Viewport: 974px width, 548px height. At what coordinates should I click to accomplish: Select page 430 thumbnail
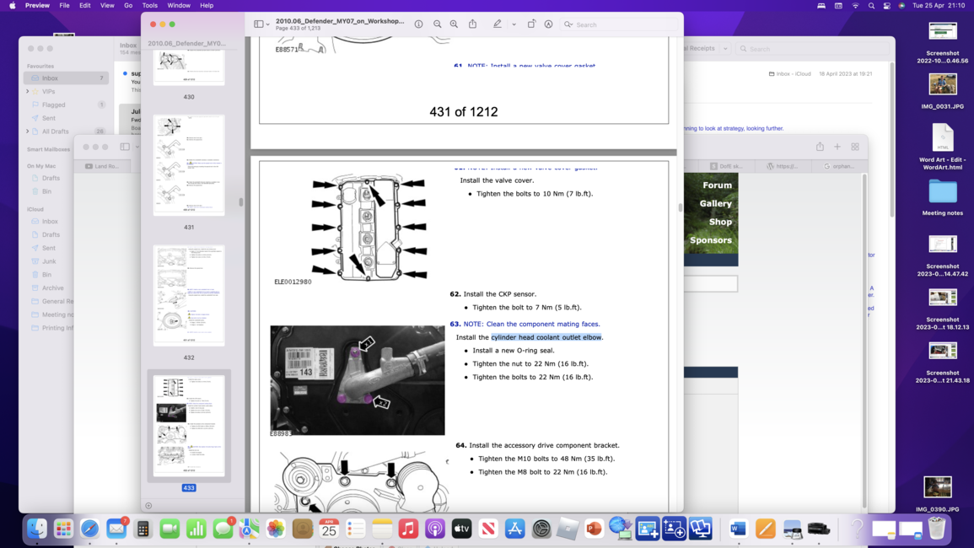tap(189, 67)
